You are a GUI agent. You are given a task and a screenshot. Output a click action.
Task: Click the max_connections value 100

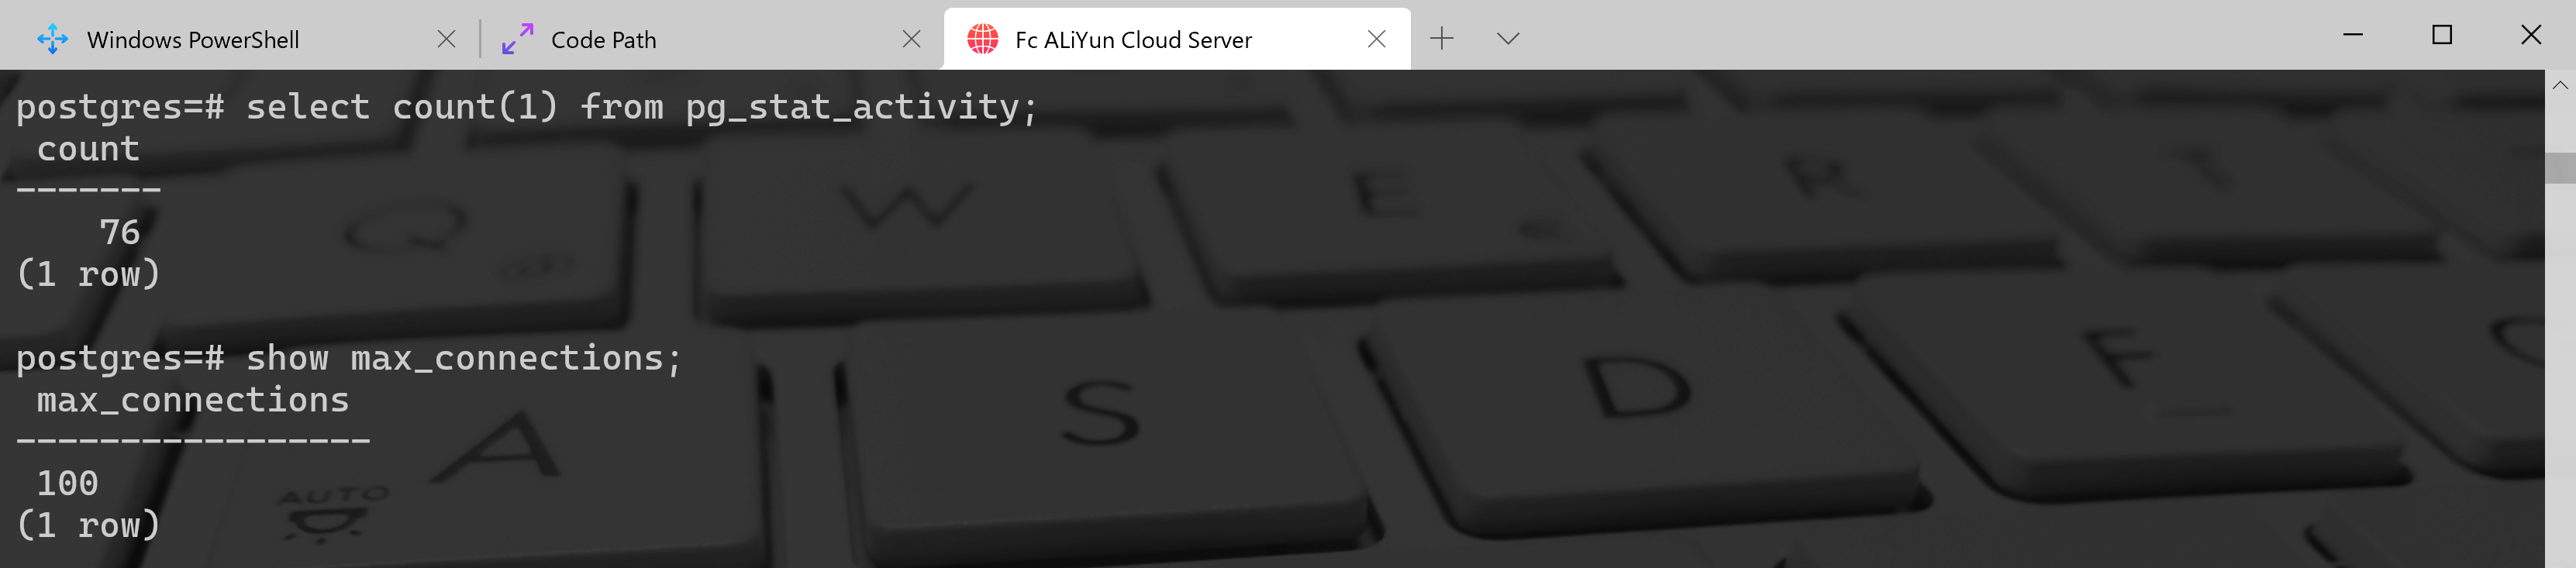(68, 484)
